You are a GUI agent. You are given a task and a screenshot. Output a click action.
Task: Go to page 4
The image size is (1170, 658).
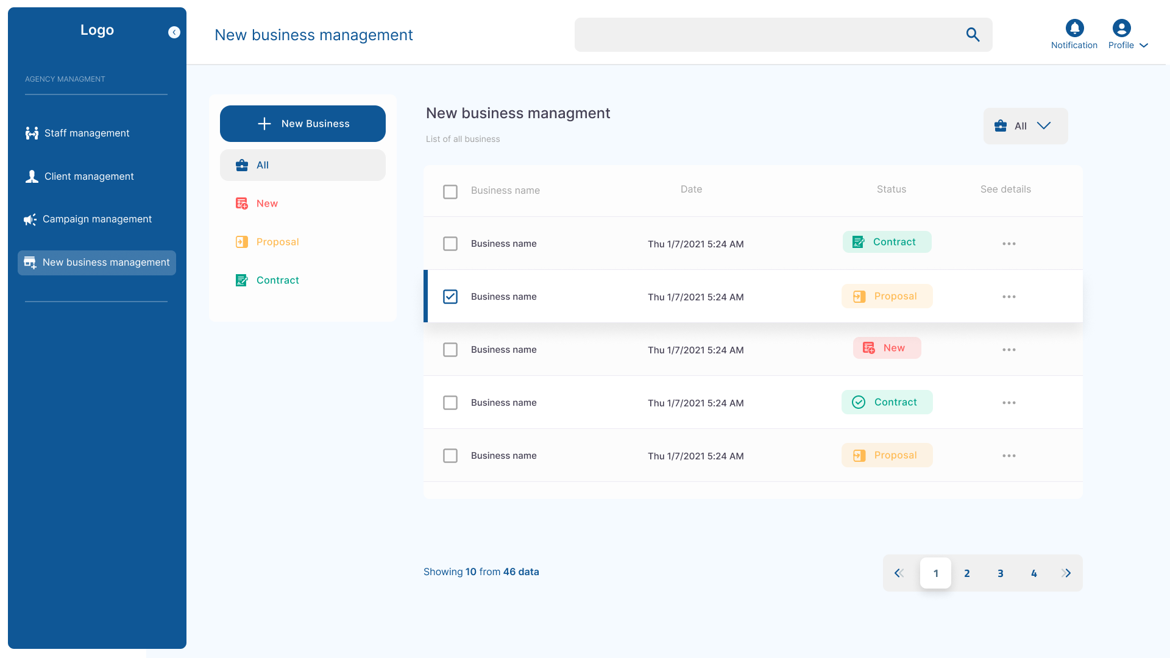1034,573
